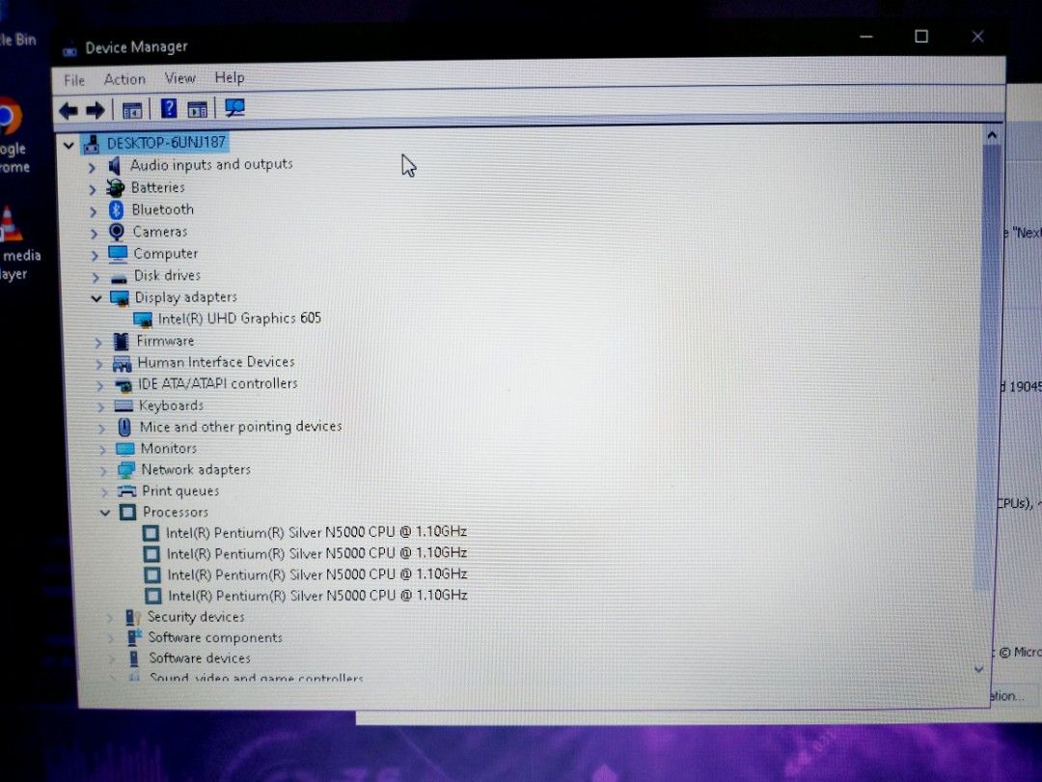Click the Forward navigation arrow
This screenshot has height=782, width=1042.
96,109
